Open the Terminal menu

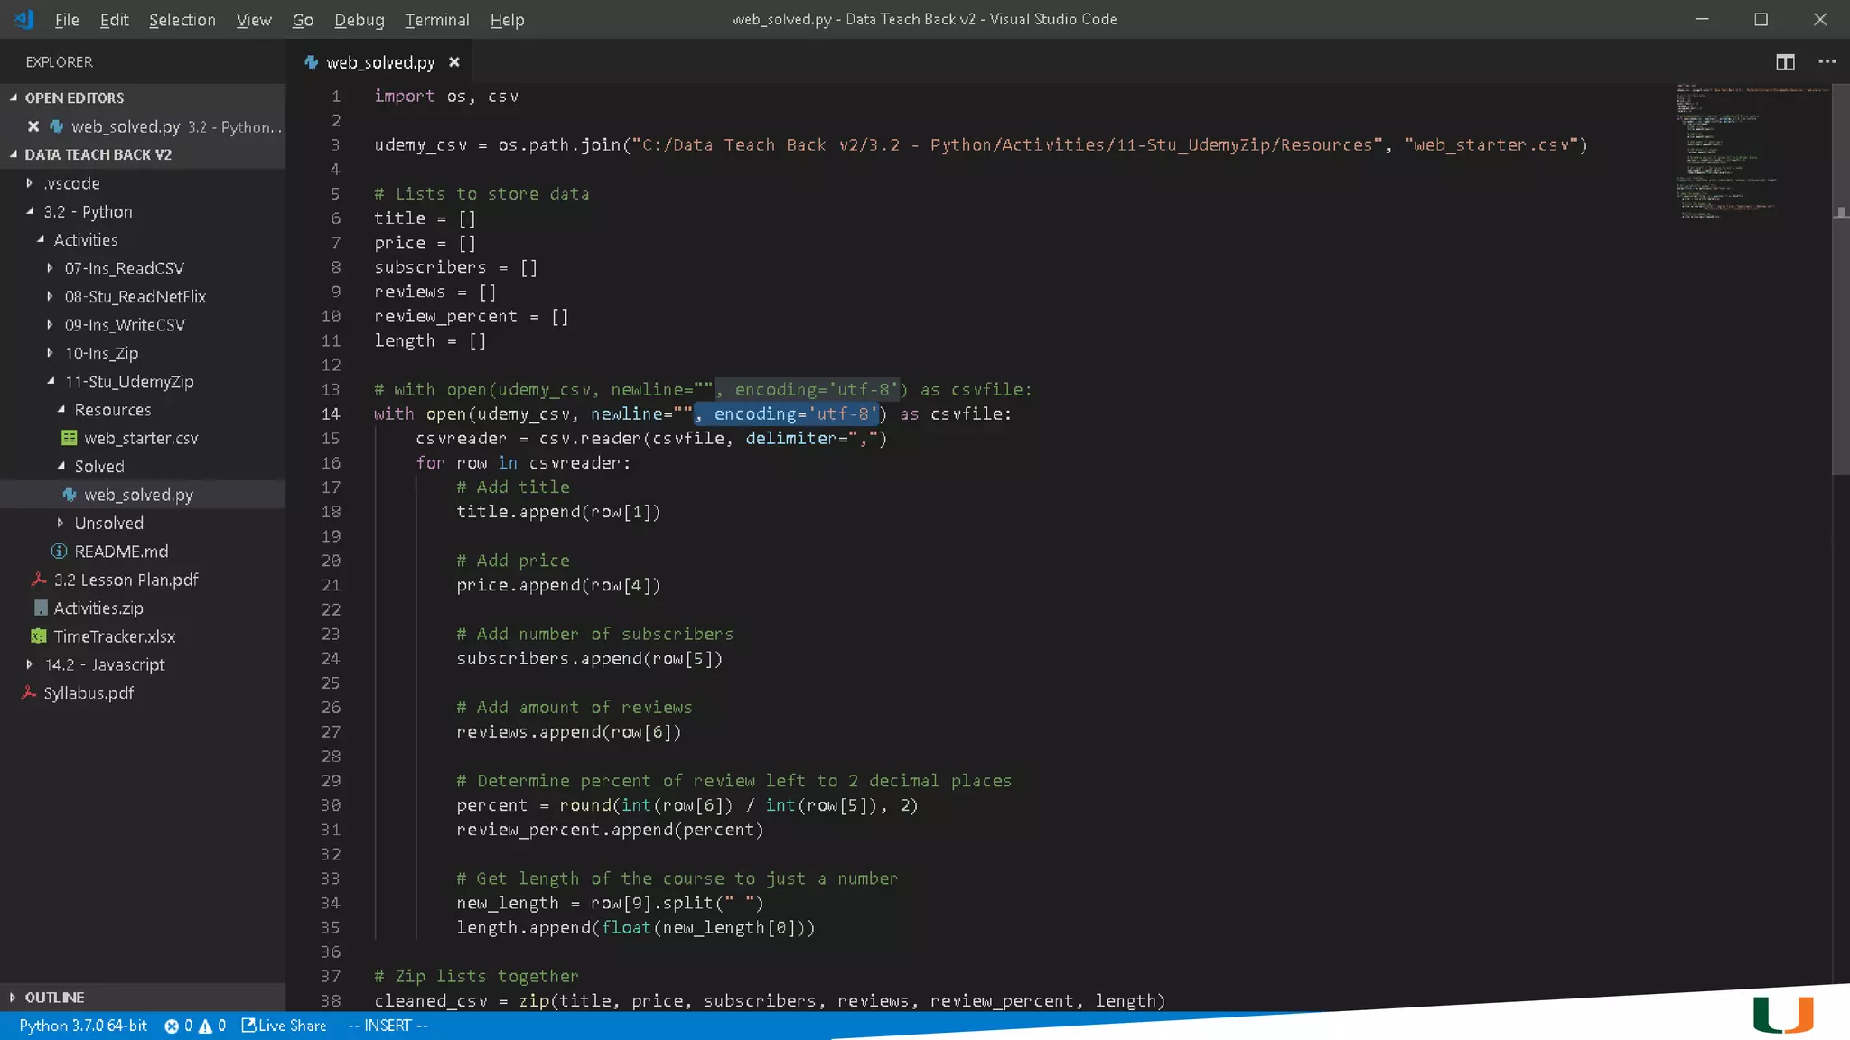point(436,20)
